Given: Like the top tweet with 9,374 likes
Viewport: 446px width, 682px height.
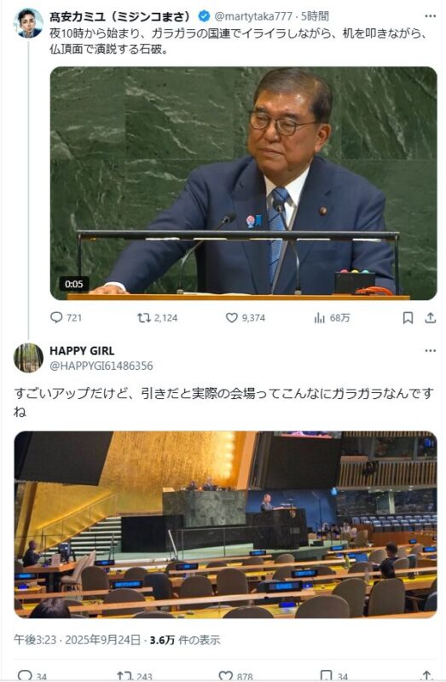Looking at the screenshot, I should (x=231, y=318).
